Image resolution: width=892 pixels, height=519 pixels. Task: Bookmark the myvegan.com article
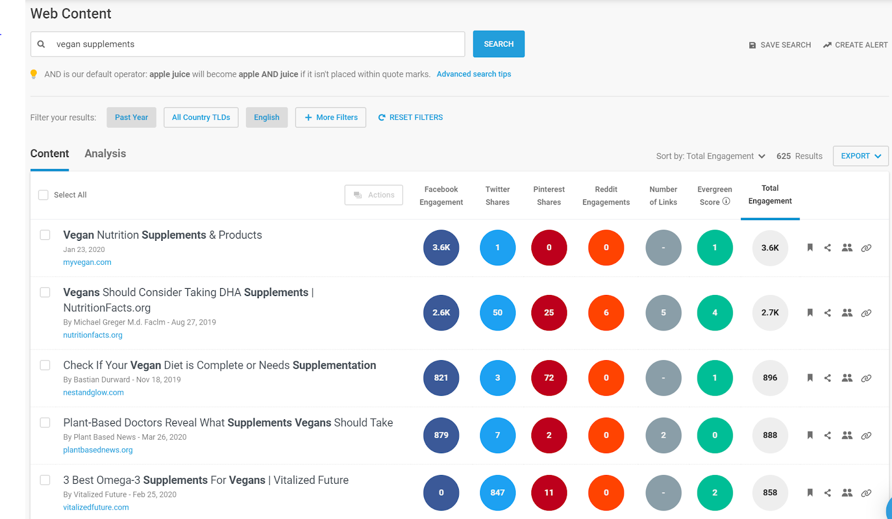click(x=810, y=248)
